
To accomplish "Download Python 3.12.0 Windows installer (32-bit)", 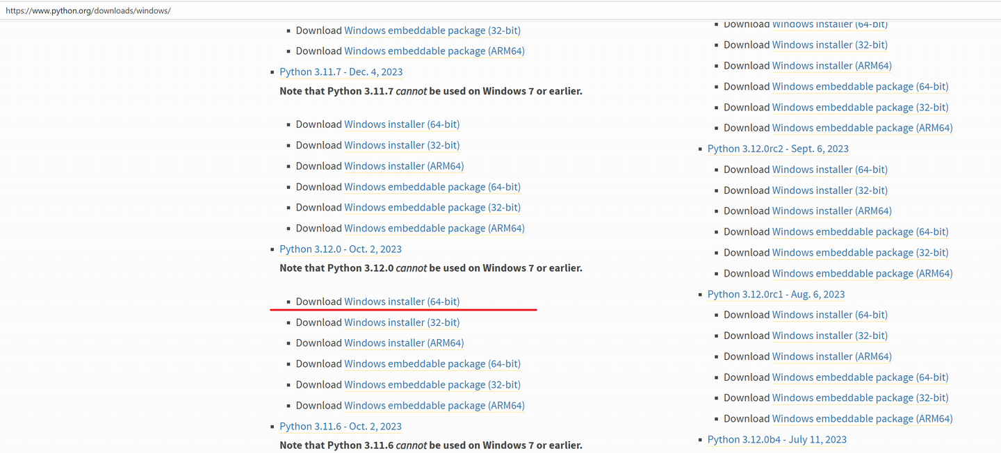I will tap(402, 322).
